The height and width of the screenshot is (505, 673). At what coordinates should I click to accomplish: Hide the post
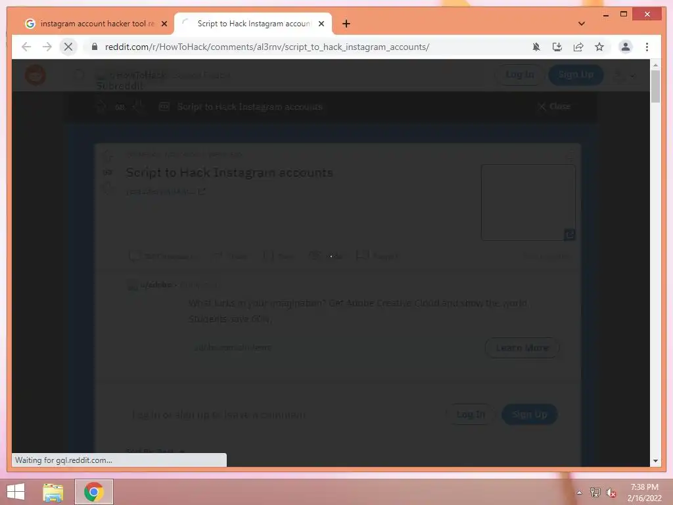[326, 256]
